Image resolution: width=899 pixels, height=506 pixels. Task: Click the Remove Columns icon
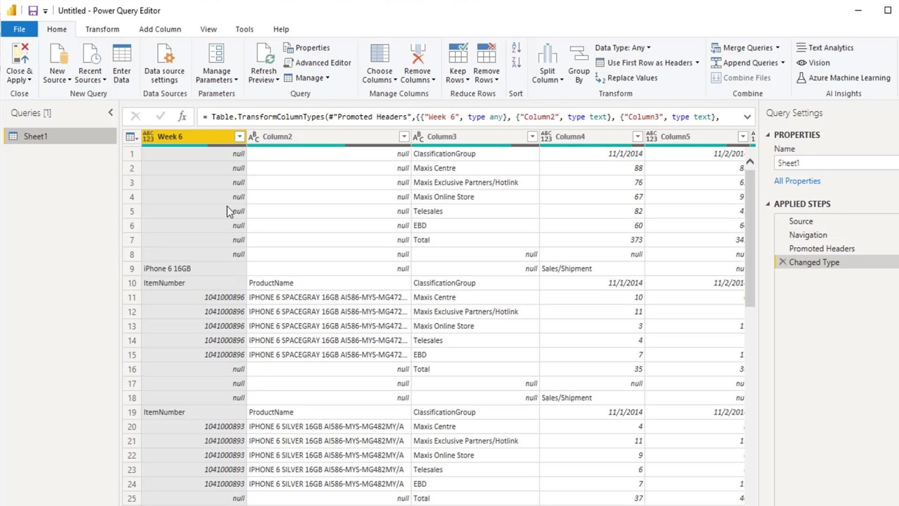[x=417, y=54]
